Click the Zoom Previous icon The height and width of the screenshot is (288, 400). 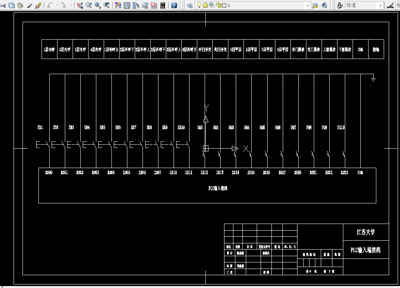pos(107,5)
